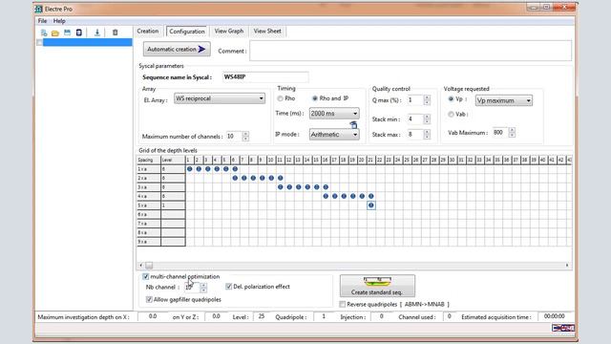Click the grid scrollbar left arrow
This screenshot has height=344, width=611.
click(x=140, y=266)
